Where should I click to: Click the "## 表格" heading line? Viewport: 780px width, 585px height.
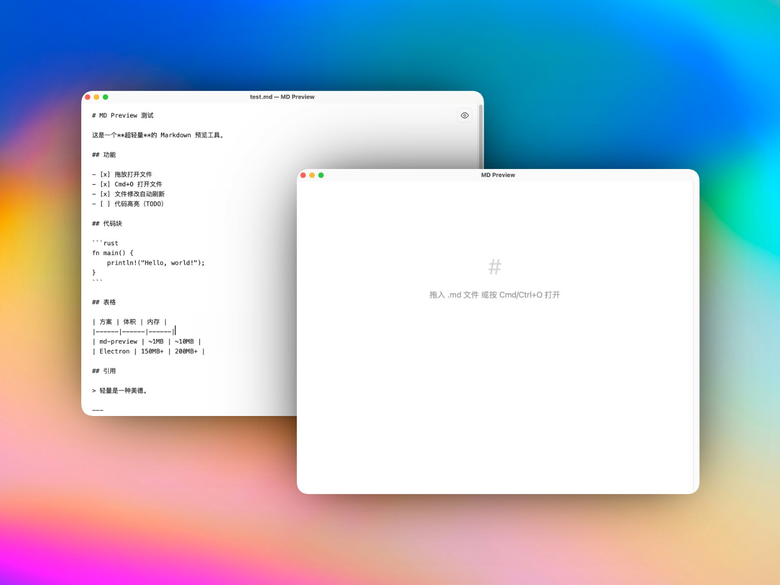[x=103, y=302]
